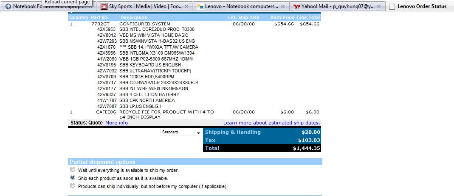Screen dimensions: 454x196
Task: Click the Est. Ship Date column header
Action: pos(243,17)
